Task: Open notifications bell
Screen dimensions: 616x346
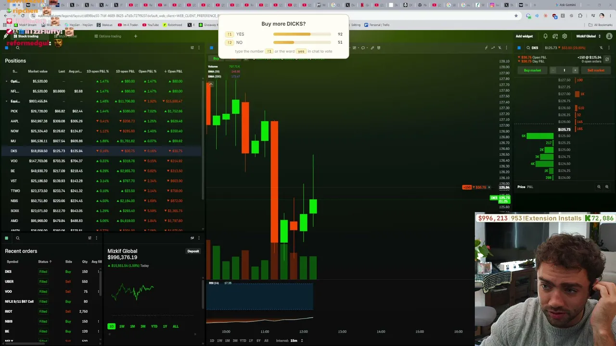Action: coord(545,36)
